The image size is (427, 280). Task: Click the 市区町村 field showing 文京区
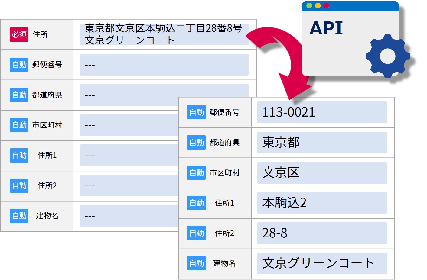coord(322,173)
